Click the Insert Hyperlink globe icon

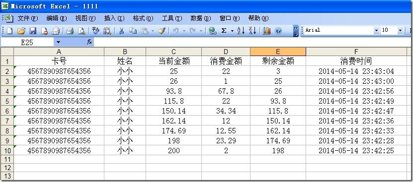pos(212,31)
